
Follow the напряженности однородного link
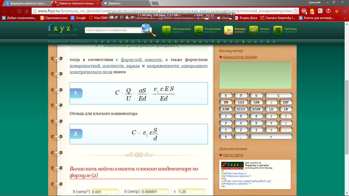coord(177,66)
